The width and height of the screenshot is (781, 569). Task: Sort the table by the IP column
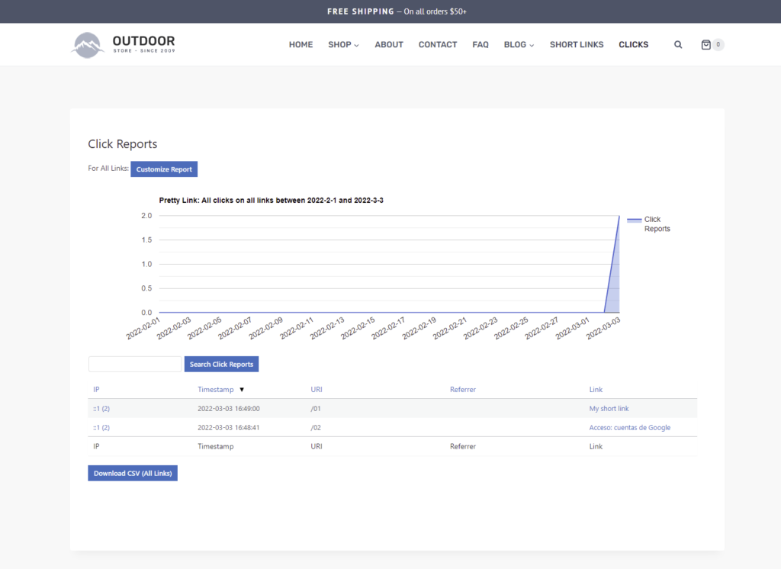[96, 389]
